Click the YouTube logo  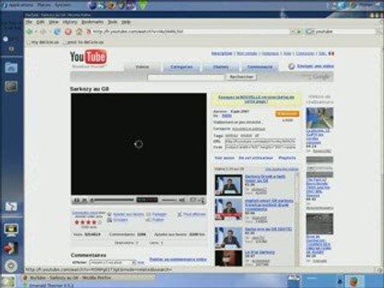88,58
